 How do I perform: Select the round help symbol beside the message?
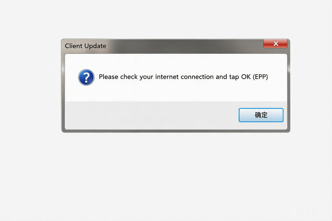86,77
